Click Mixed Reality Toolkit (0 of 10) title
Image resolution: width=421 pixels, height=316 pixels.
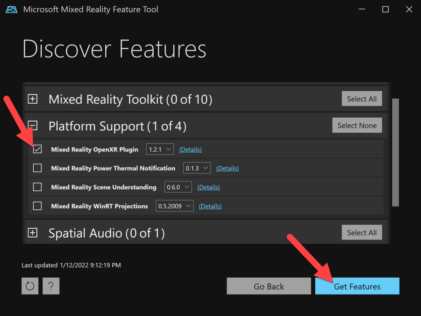(130, 100)
